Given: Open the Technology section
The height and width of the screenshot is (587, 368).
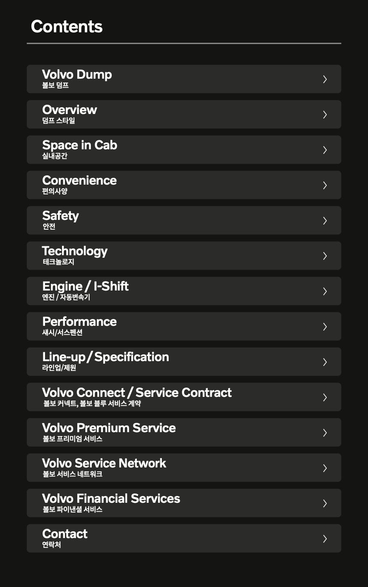Looking at the screenshot, I should [75, 251].
